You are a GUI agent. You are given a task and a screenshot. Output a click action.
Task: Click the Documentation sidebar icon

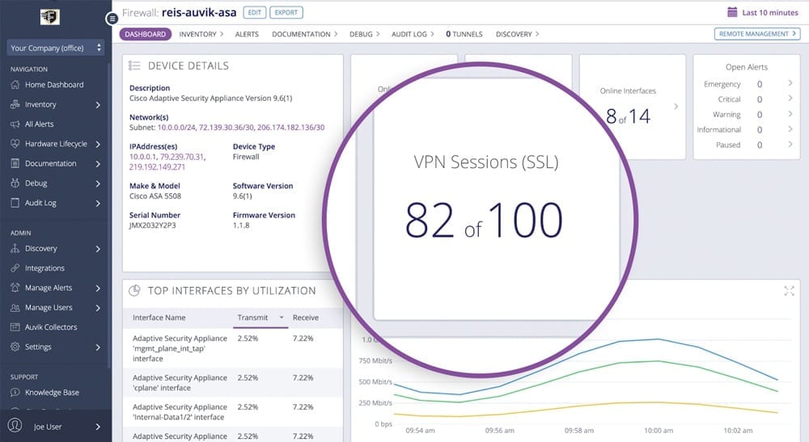coord(15,163)
